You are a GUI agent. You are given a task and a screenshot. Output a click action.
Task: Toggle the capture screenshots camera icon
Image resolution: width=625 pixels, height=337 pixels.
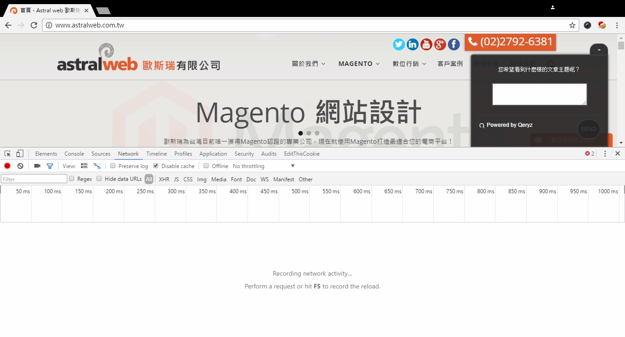38,166
